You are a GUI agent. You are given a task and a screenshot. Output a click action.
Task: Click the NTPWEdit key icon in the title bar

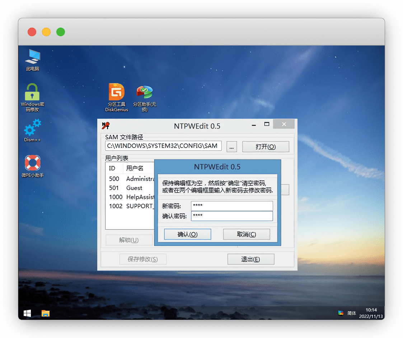point(106,125)
